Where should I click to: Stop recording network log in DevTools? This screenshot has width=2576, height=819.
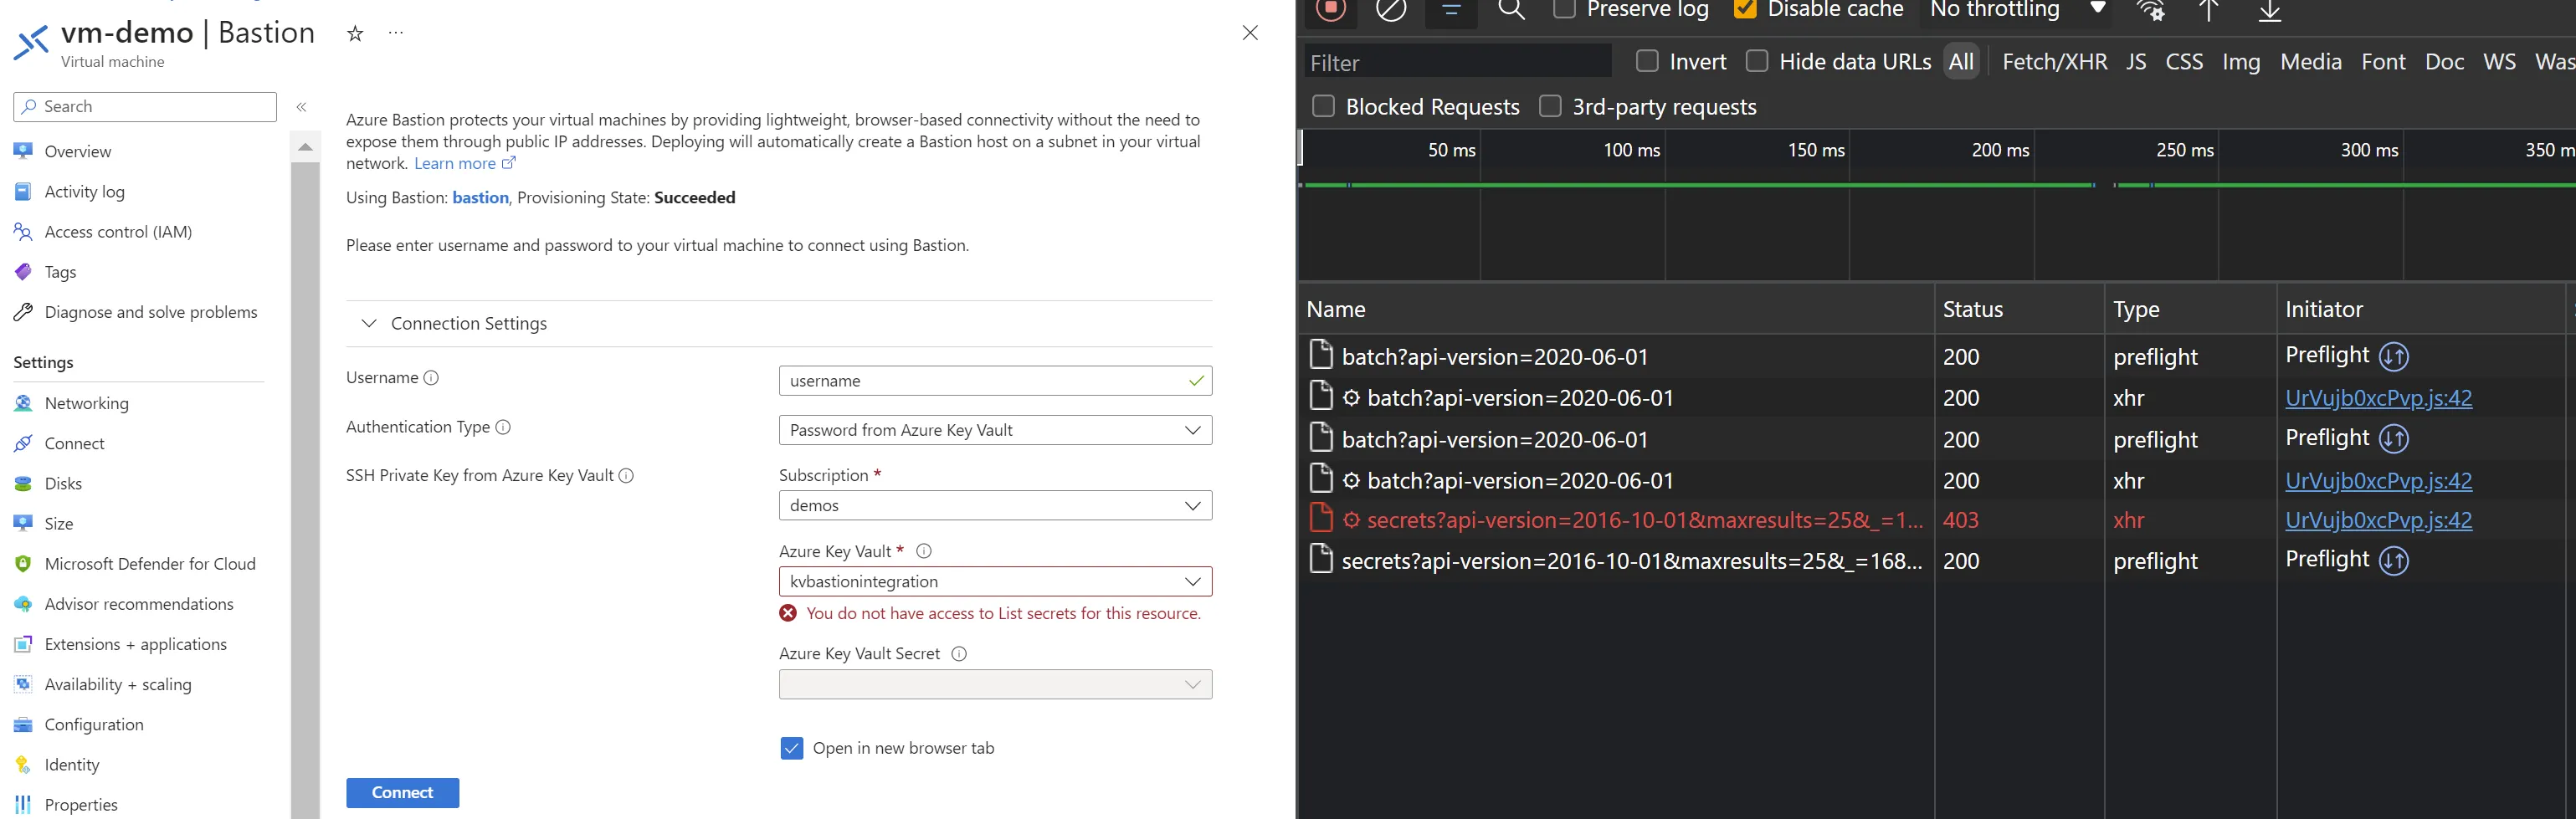(1331, 9)
